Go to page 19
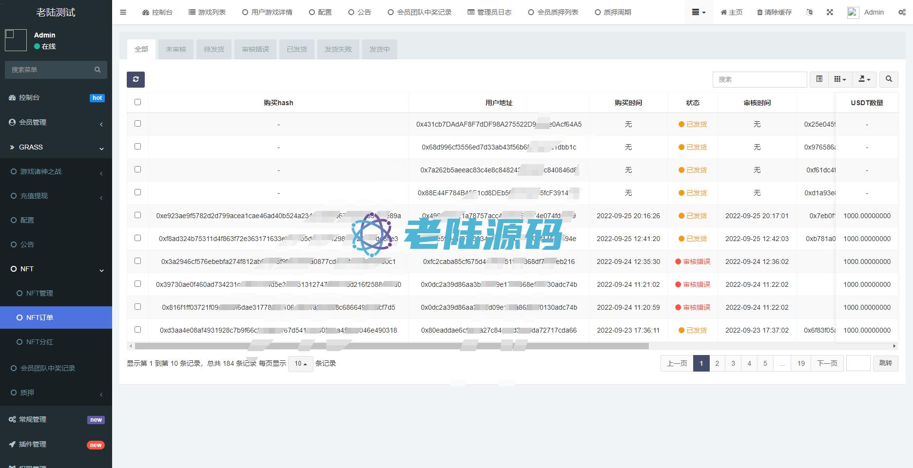 [x=801, y=363]
